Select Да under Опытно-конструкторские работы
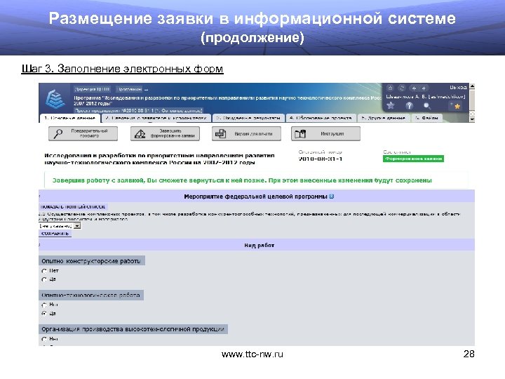 [x=44, y=279]
